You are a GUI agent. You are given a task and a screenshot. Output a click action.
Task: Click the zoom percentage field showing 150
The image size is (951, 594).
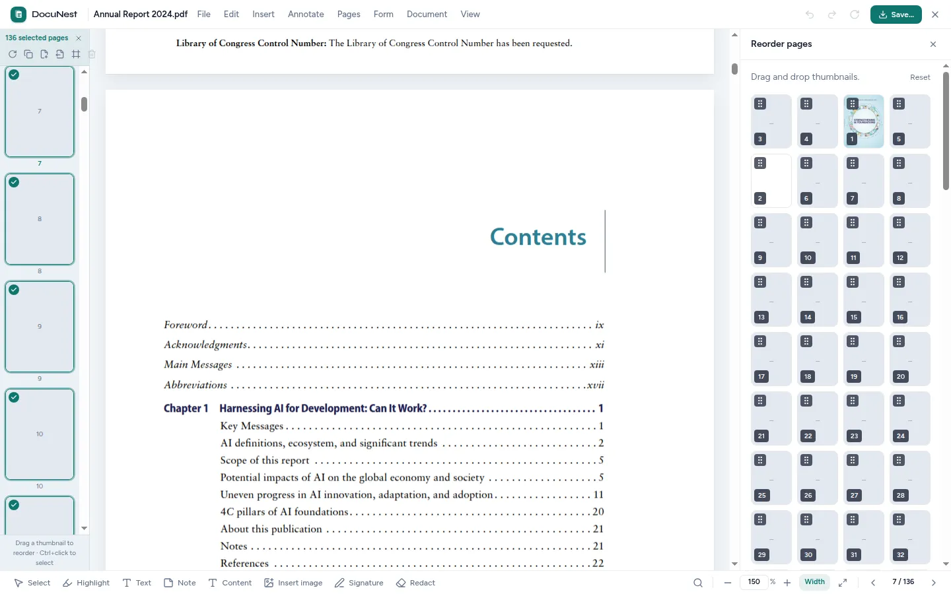754,582
